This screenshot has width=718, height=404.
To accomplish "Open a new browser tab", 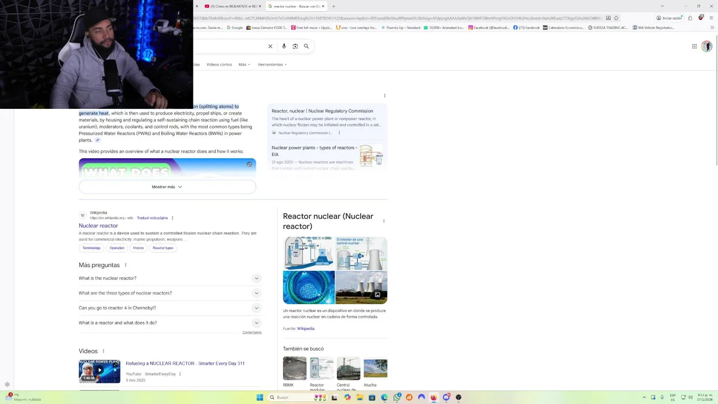I will (333, 6).
